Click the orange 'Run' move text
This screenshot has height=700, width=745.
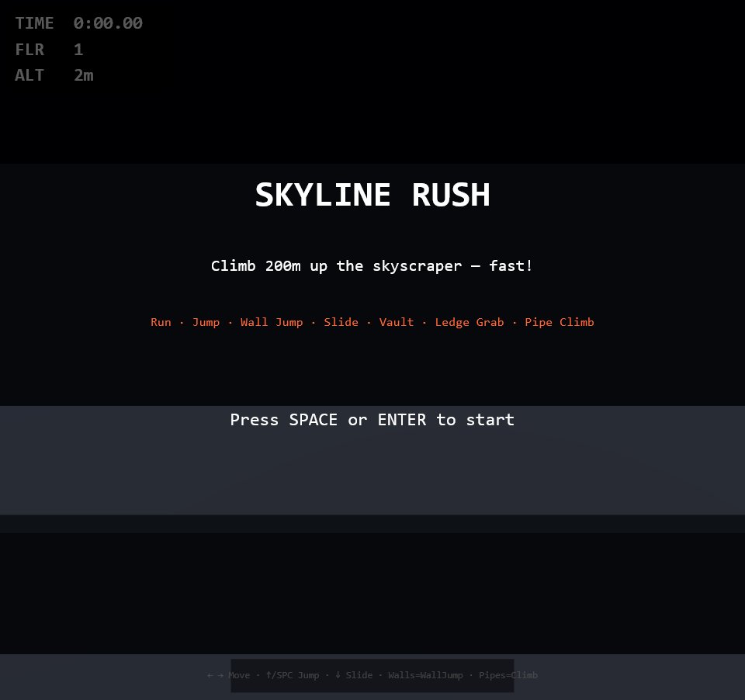click(x=161, y=322)
